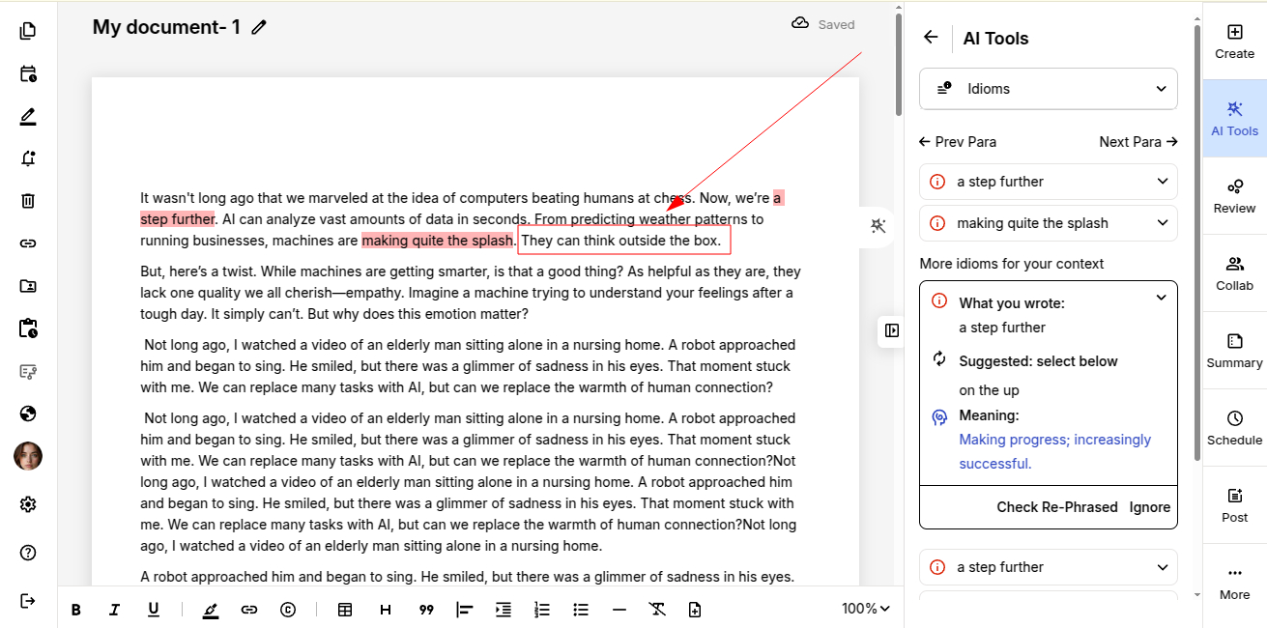Image resolution: width=1267 pixels, height=628 pixels.
Task: Toggle italic formatting
Action: tap(115, 610)
